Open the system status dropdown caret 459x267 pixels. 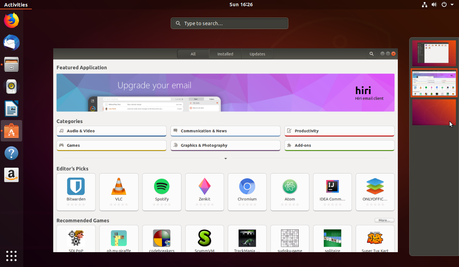coord(452,4)
